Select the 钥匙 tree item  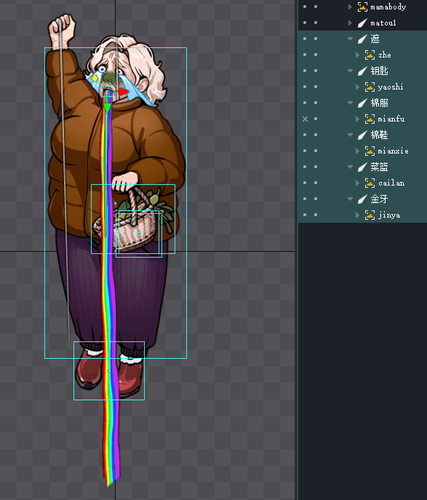(x=379, y=71)
